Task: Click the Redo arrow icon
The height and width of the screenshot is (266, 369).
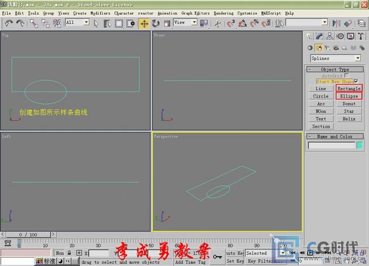Action: pyautogui.click(x=20, y=23)
